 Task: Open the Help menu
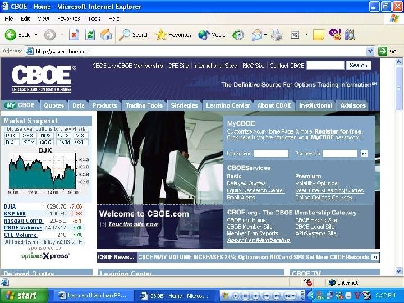pyautogui.click(x=113, y=19)
